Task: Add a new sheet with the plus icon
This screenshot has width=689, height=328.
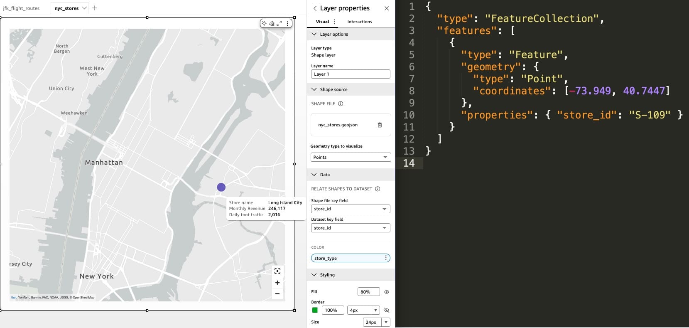Action: 94,8
